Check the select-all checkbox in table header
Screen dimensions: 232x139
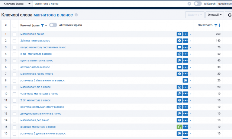14,26
